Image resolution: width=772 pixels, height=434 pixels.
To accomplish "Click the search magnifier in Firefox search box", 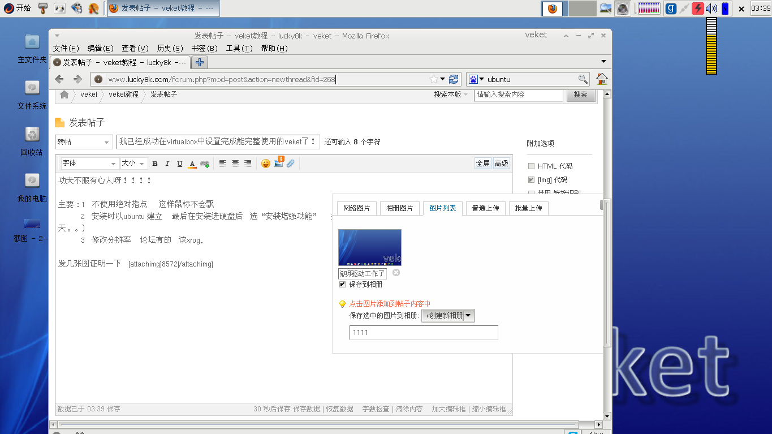I will [x=583, y=79].
